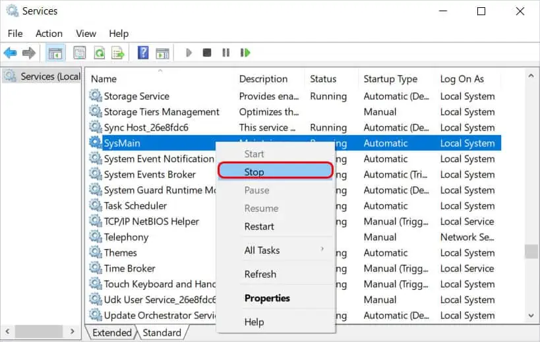The height and width of the screenshot is (342, 540).
Task: Click the Pause Service toolbar icon
Action: coord(226,53)
